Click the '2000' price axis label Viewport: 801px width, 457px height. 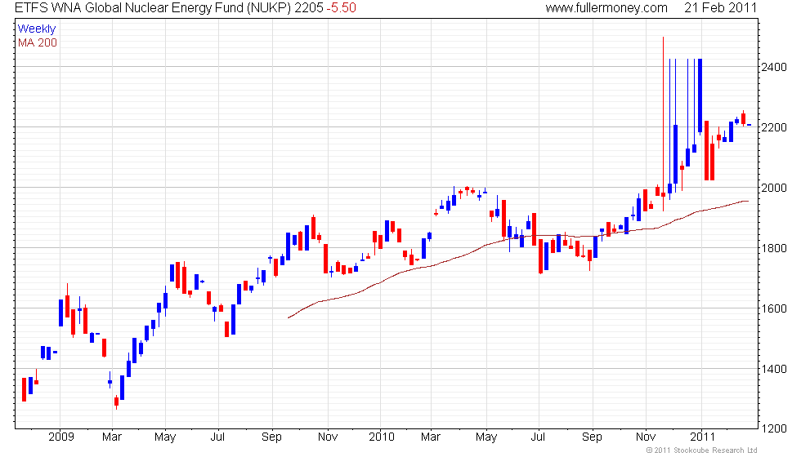click(774, 188)
